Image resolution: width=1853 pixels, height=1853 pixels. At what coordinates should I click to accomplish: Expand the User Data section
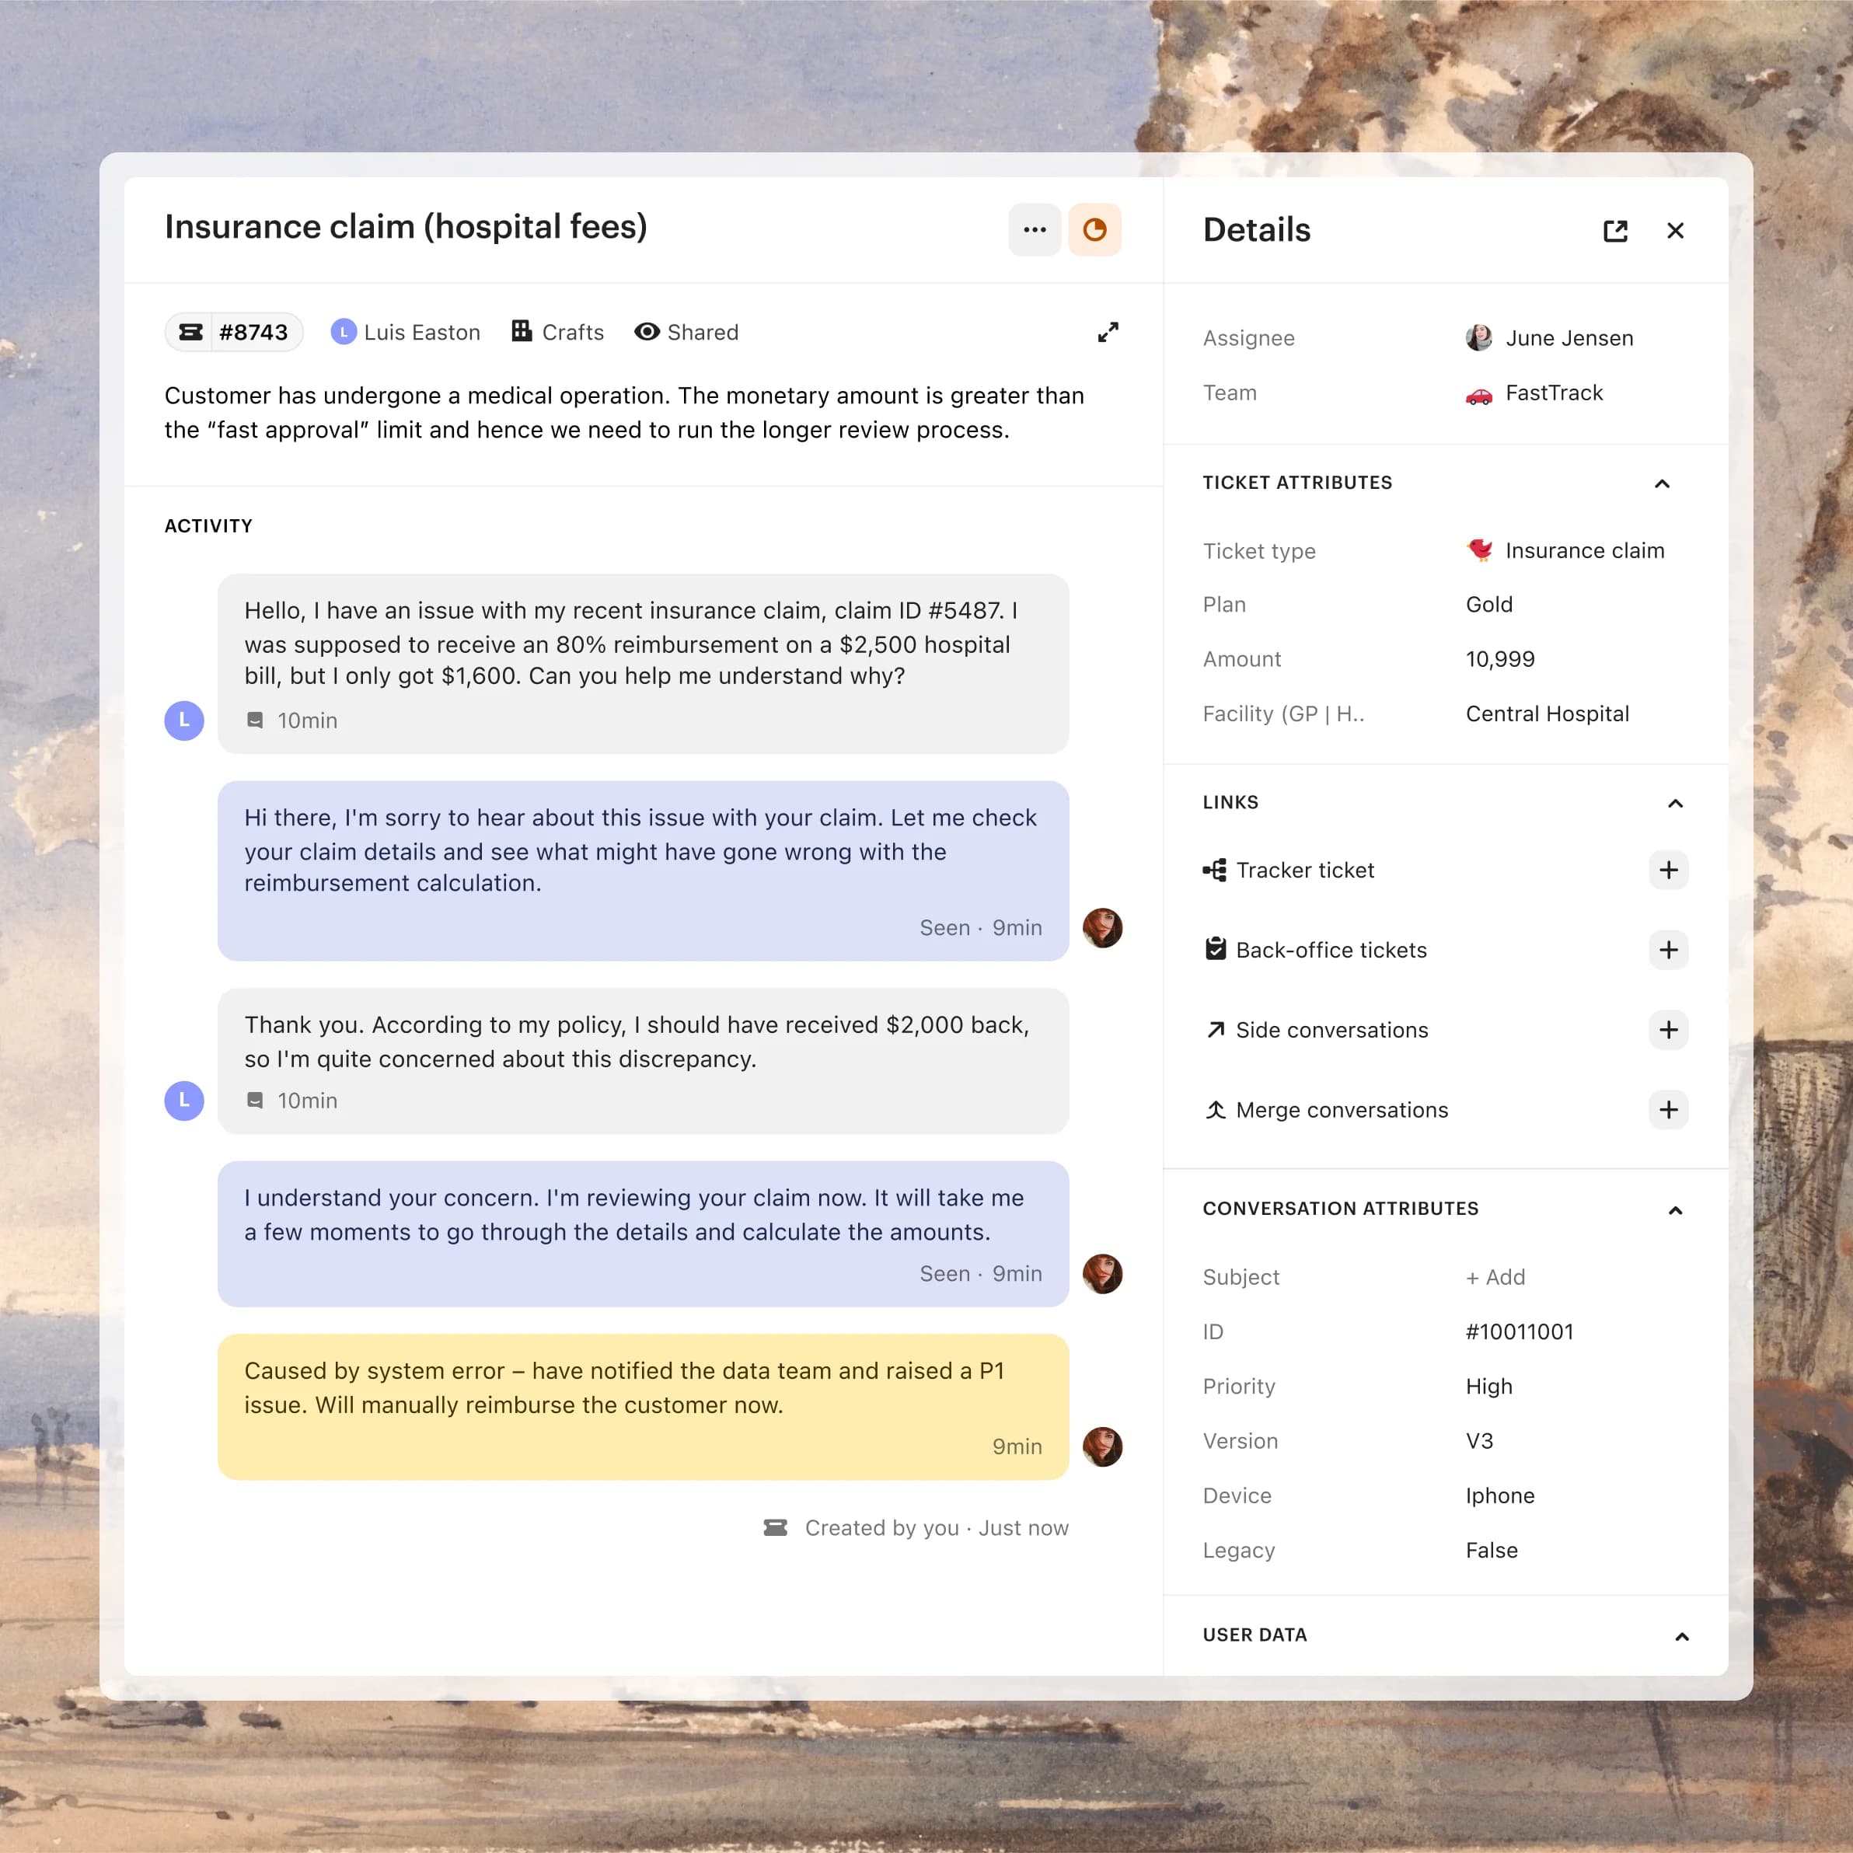pos(1682,1635)
